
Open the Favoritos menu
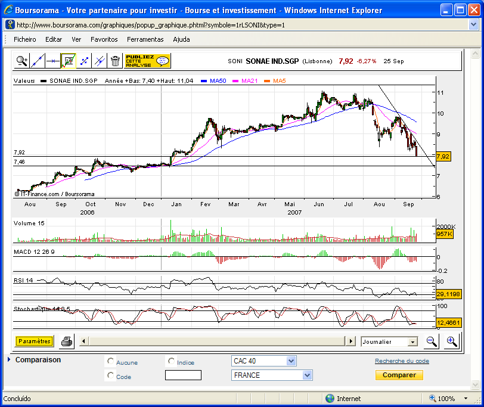(104, 39)
